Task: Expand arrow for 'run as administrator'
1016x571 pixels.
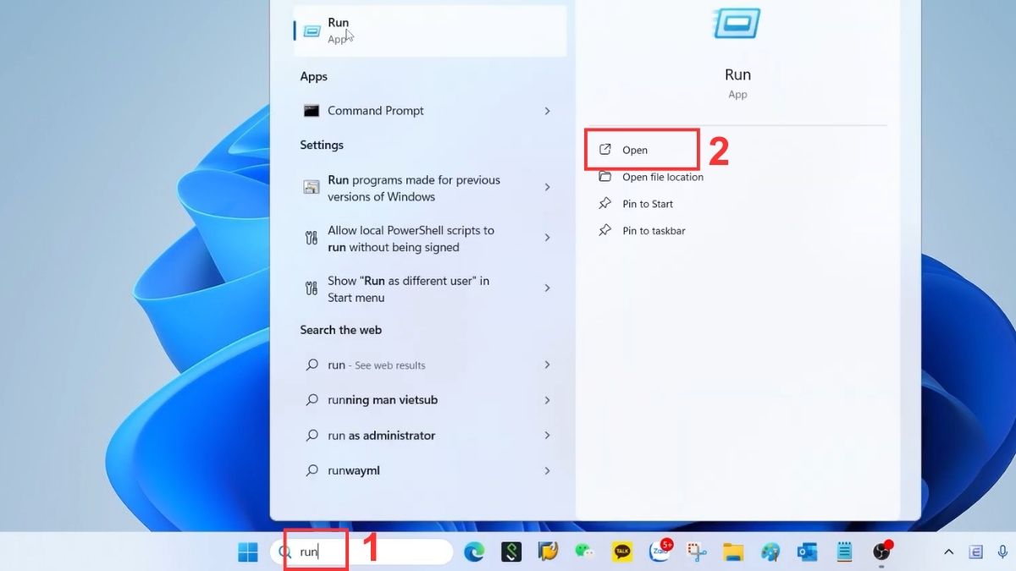Action: tap(547, 436)
